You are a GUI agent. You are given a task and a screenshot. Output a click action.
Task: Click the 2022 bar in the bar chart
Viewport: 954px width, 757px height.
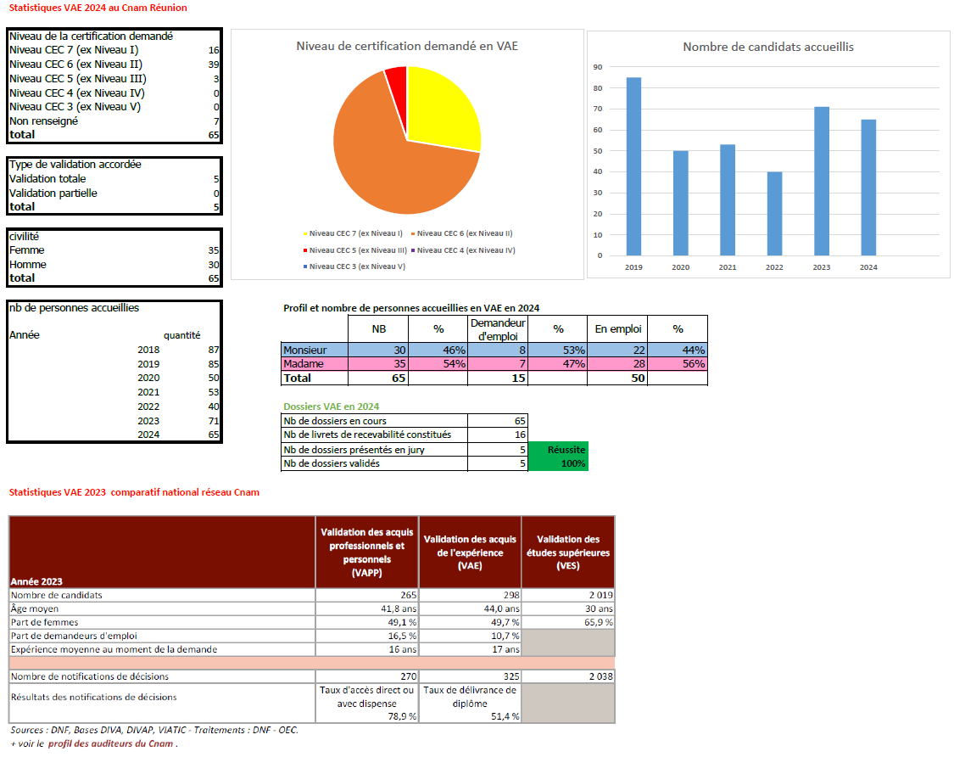[774, 213]
